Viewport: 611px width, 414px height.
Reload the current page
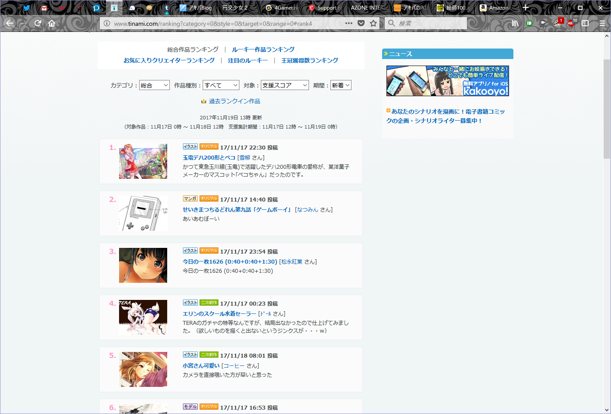click(38, 23)
